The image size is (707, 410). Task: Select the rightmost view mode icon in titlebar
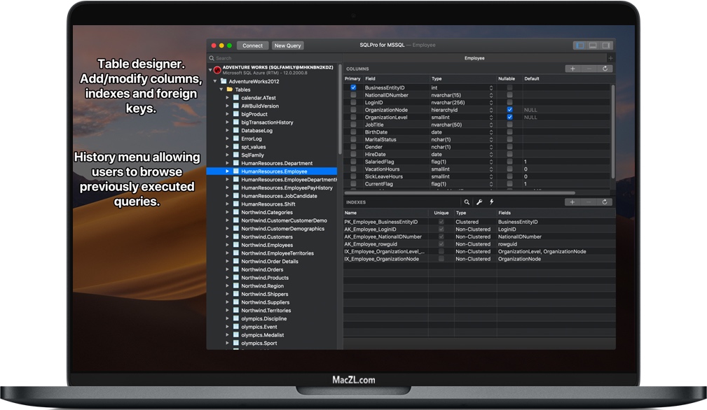click(607, 45)
